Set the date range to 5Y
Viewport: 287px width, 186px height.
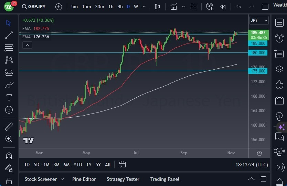pyautogui.click(x=98, y=165)
